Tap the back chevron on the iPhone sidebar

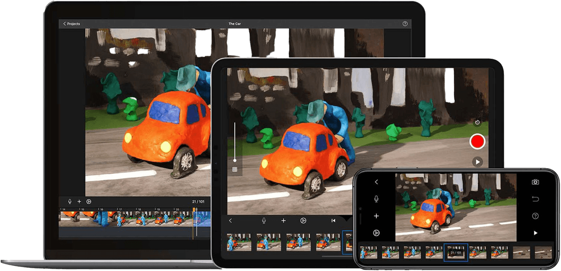(x=376, y=182)
